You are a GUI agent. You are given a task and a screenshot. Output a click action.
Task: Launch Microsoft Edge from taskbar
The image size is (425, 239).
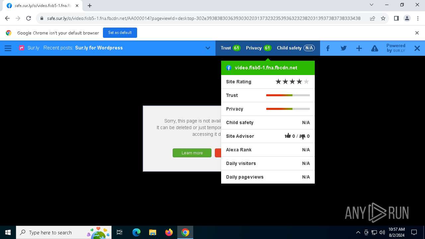136,232
